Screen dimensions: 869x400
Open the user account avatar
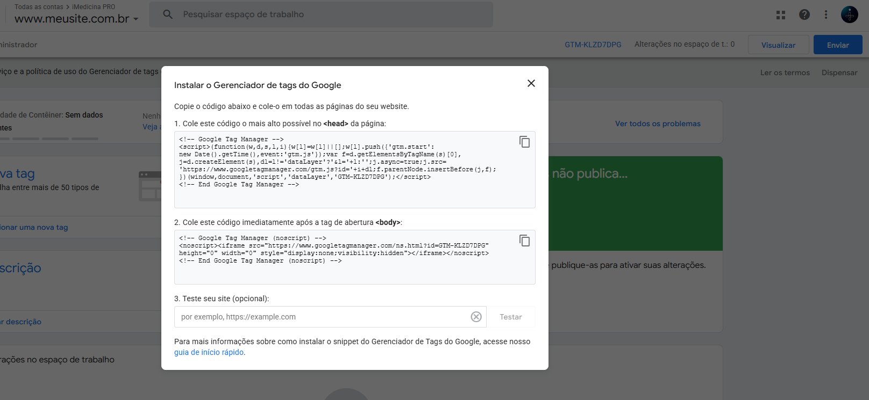coord(850,14)
